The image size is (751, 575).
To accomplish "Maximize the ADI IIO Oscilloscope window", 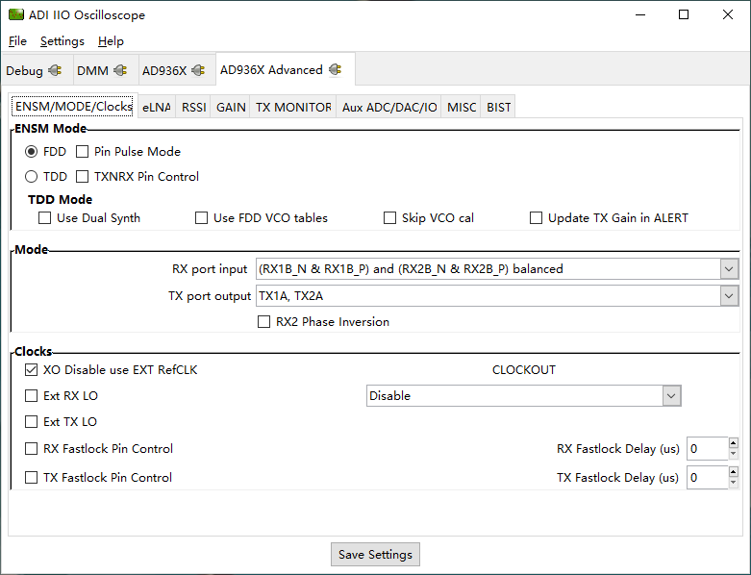I will click(684, 14).
